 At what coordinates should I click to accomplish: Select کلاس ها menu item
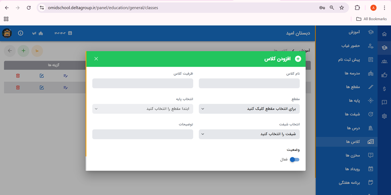346,142
